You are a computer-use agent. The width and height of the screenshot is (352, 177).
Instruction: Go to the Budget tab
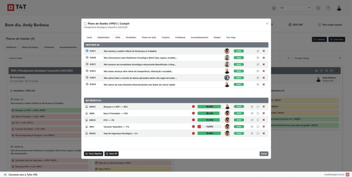click(x=217, y=37)
